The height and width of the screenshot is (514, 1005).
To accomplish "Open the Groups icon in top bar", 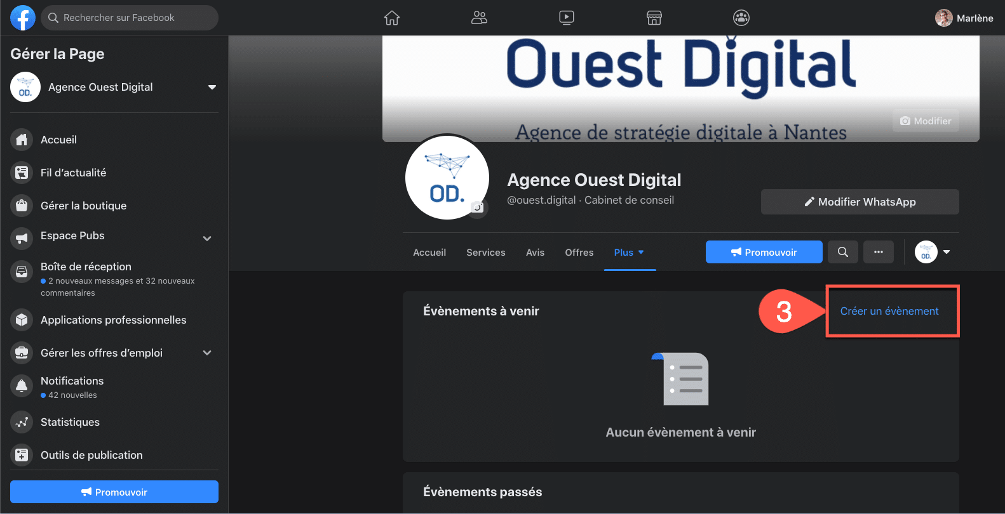I will 741,18.
